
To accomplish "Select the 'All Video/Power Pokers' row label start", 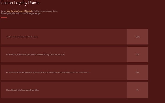I will pos(48,72).
